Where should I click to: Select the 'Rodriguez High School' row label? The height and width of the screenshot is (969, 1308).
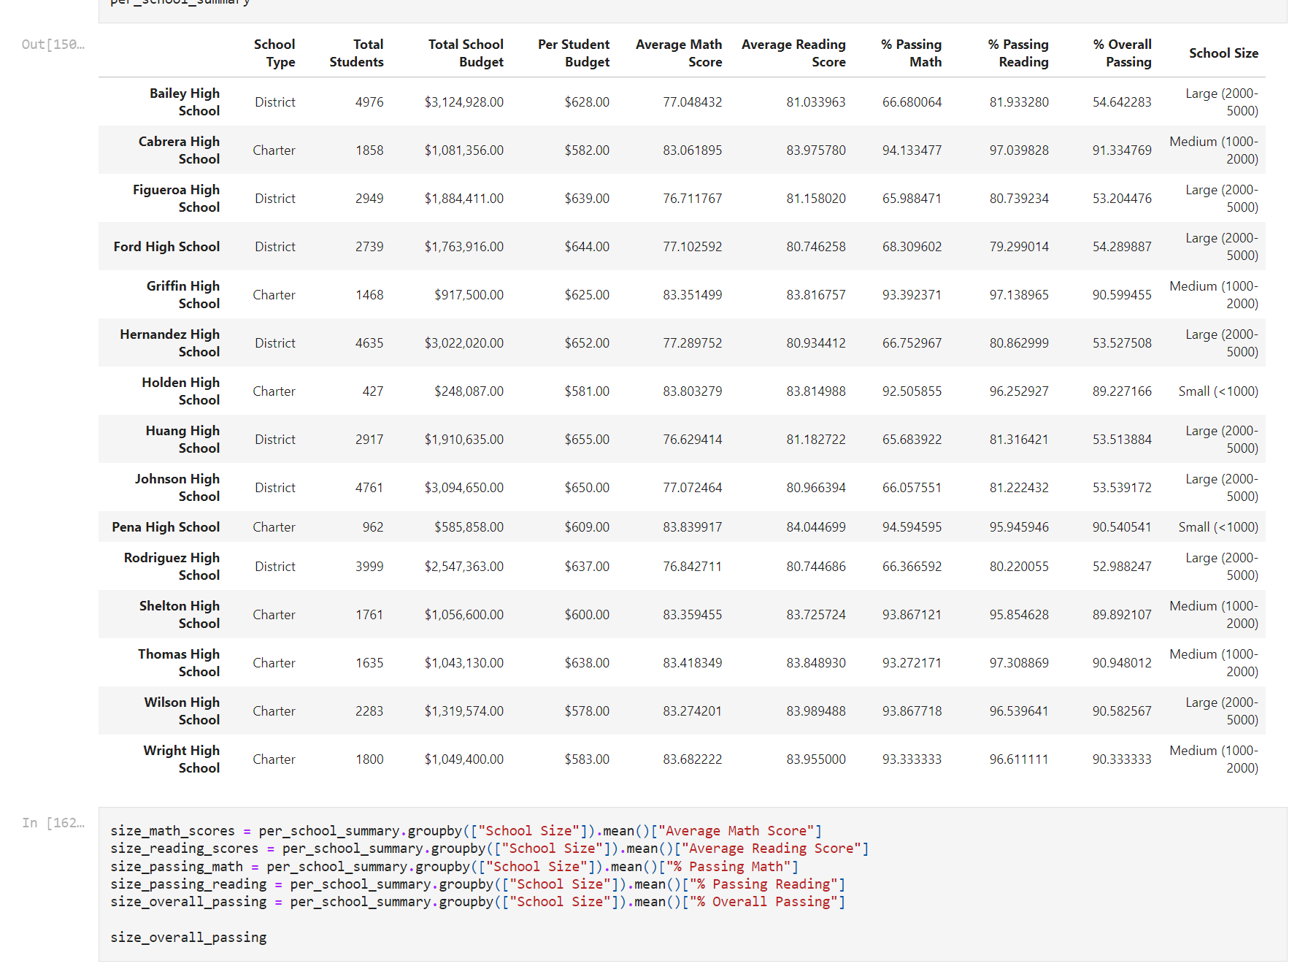(172, 567)
